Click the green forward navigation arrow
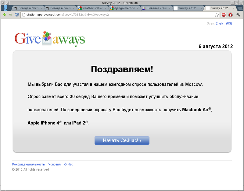This screenshot has width=244, height=191. click(11, 14)
